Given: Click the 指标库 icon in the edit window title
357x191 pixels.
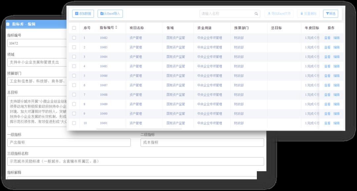Looking at the screenshot, I should [8, 24].
